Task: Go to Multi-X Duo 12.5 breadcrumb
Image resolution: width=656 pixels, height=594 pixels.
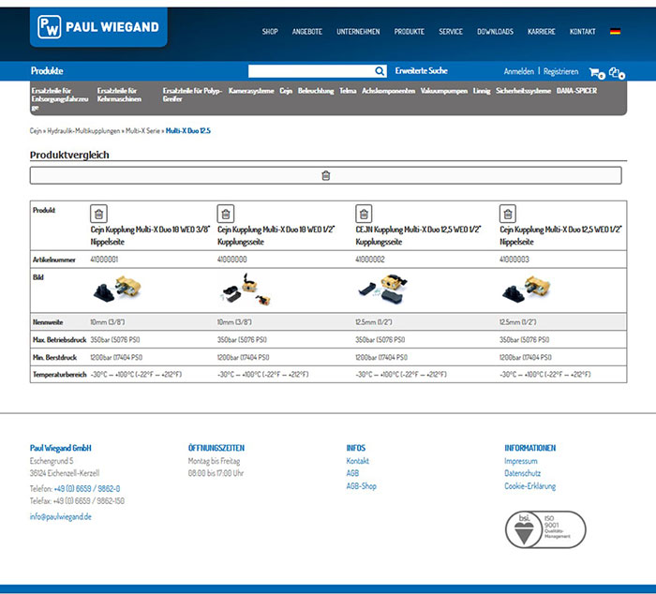Action: (188, 131)
